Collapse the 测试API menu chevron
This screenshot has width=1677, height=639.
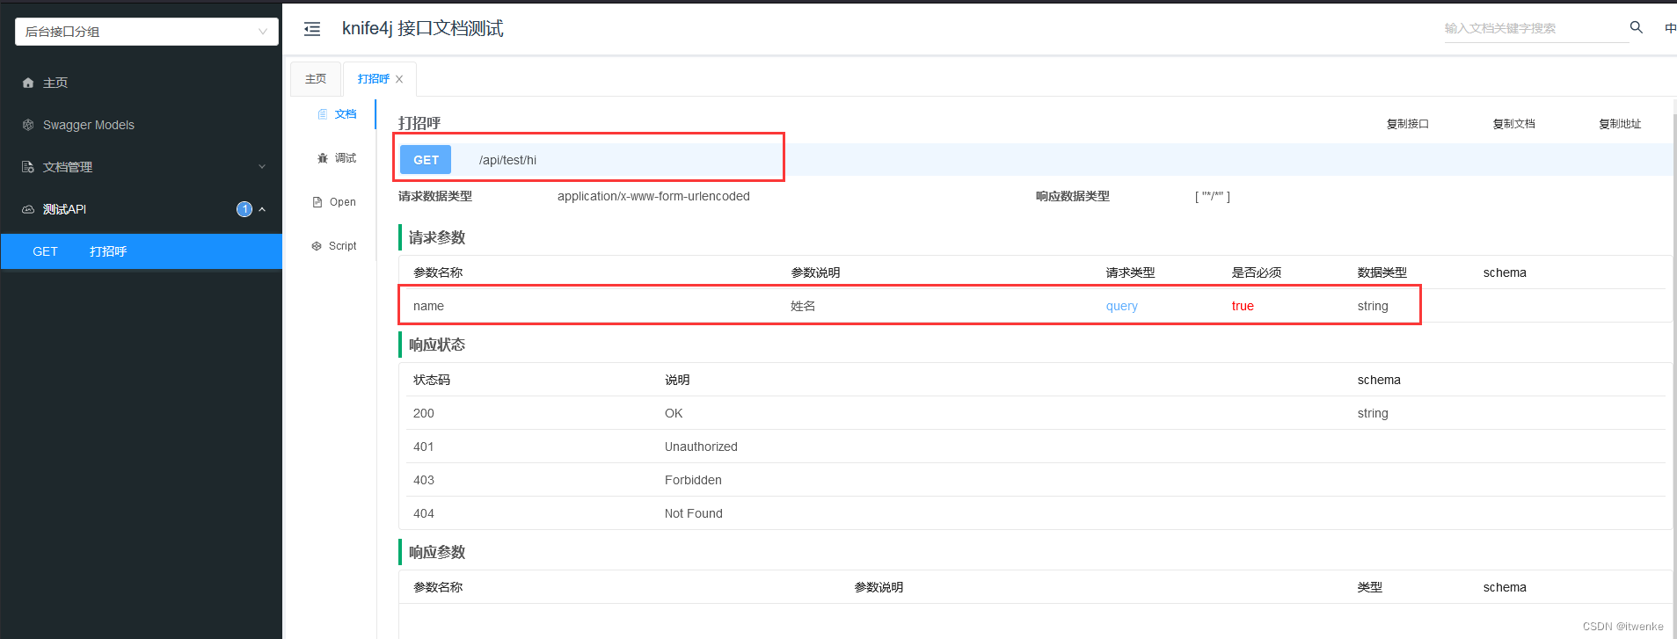(262, 209)
